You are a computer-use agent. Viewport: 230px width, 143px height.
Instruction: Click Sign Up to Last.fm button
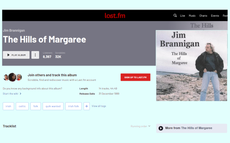pyautogui.click(x=135, y=77)
